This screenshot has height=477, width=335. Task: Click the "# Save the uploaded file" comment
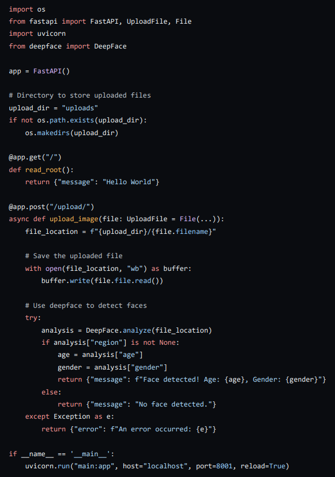coord(74,256)
